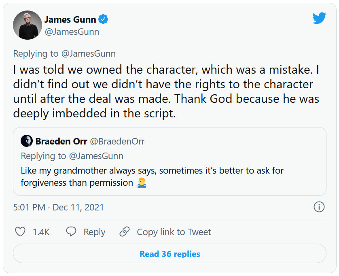Viewport: 339px width, 276px height.
Task: Open the quoted Braeden Orr tweet text
Action: pyautogui.click(x=152, y=176)
